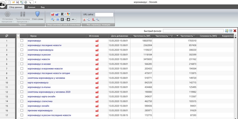Open the phrase 'симптомы коронавируса' link
The height and width of the screenshot is (119, 238).
(x=40, y=50)
